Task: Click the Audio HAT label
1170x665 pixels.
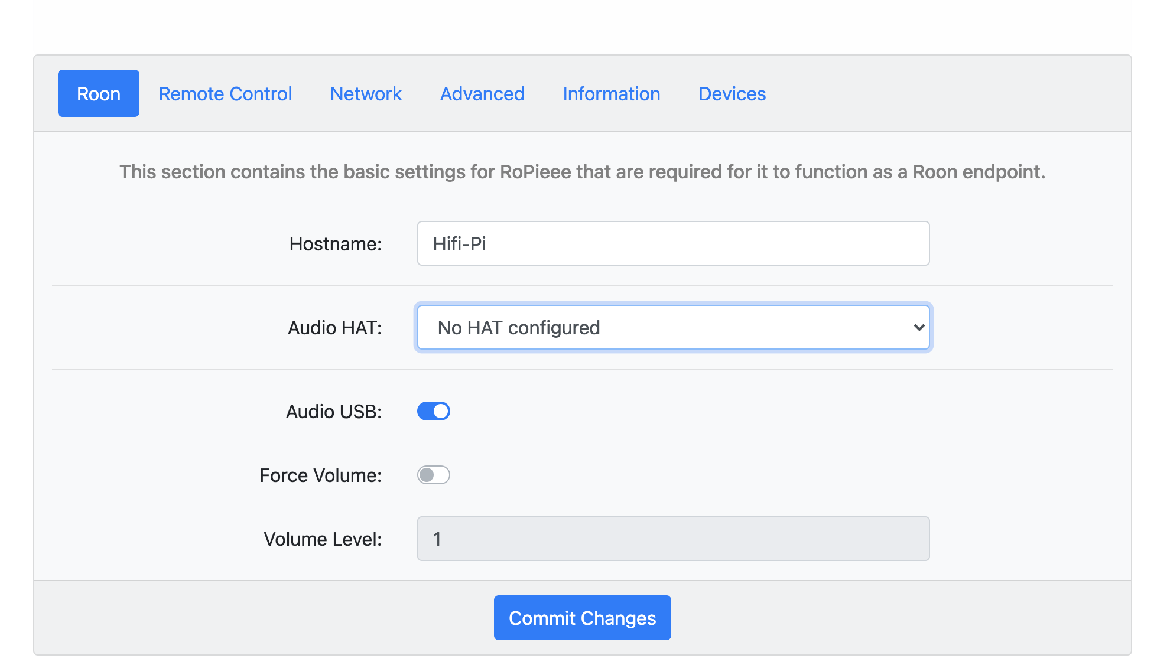Action: (334, 327)
